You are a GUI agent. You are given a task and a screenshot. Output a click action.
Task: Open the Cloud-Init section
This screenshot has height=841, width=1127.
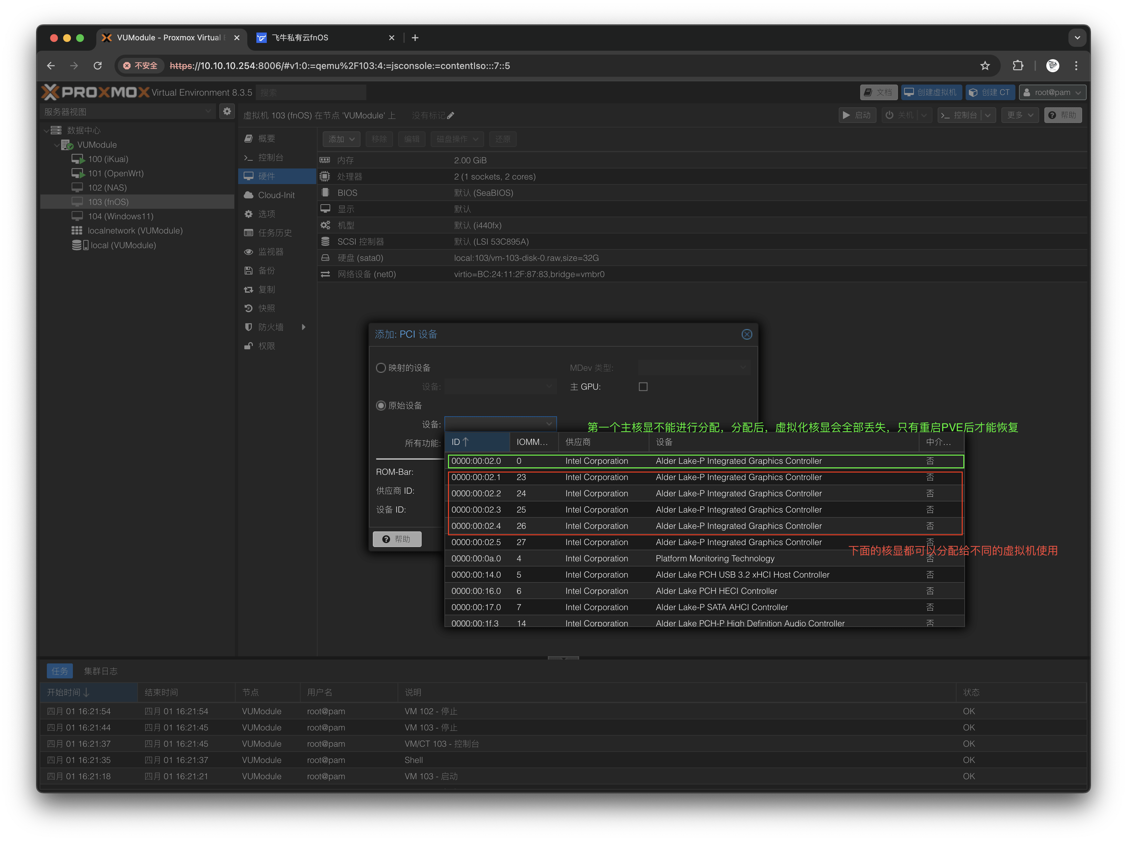click(276, 195)
